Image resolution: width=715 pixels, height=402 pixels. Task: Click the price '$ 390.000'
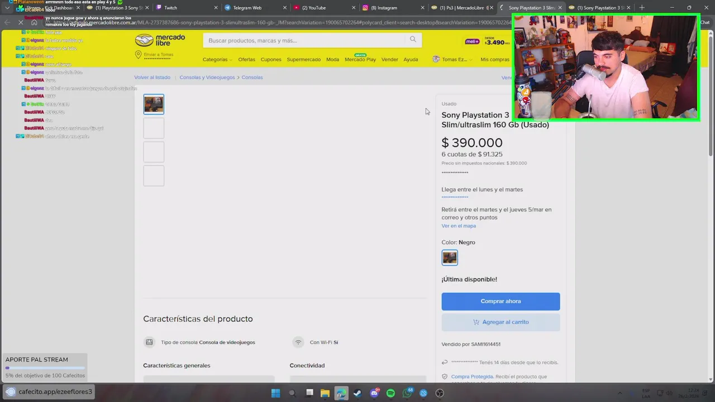pos(472,142)
